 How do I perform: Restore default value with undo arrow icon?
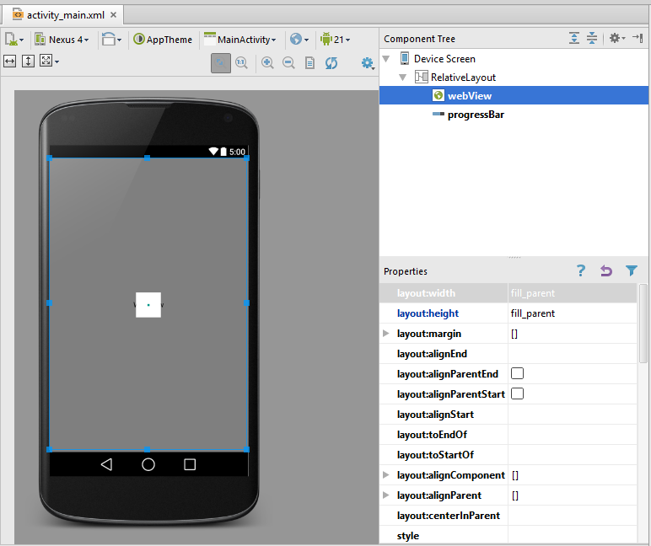point(605,270)
